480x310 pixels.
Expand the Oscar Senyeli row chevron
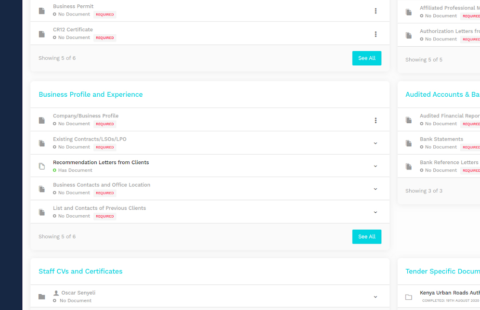tap(376, 297)
